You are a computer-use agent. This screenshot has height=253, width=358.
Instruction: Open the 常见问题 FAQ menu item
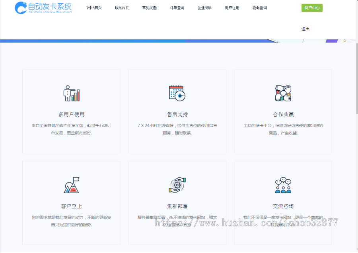(x=149, y=7)
